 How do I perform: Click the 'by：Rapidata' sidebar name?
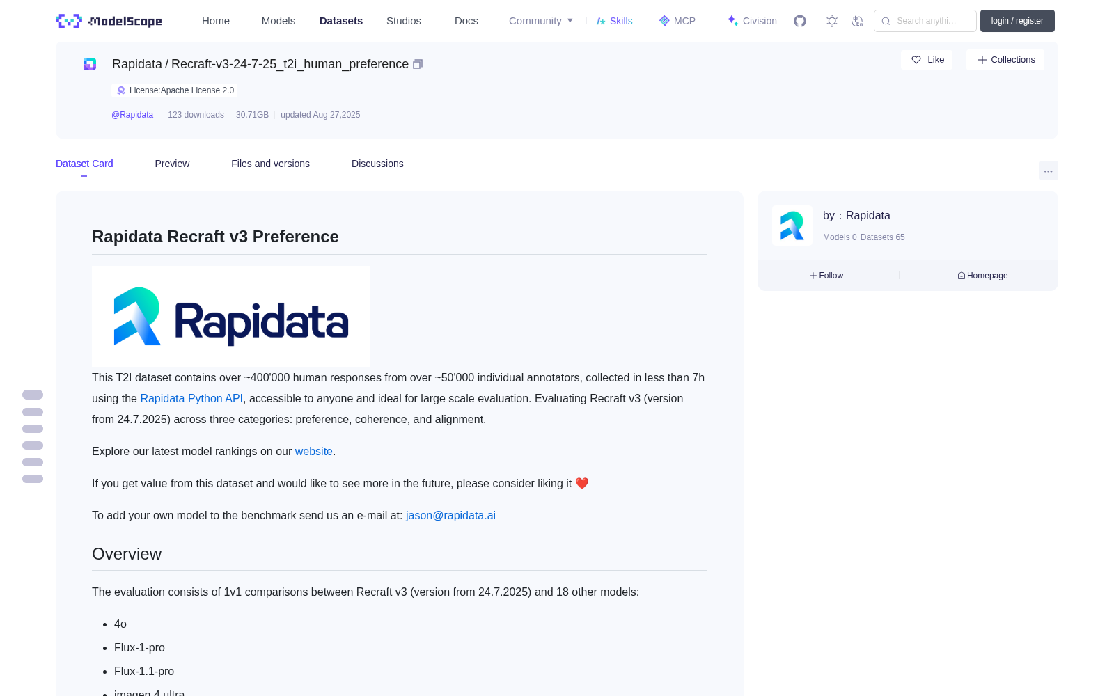pos(856,216)
